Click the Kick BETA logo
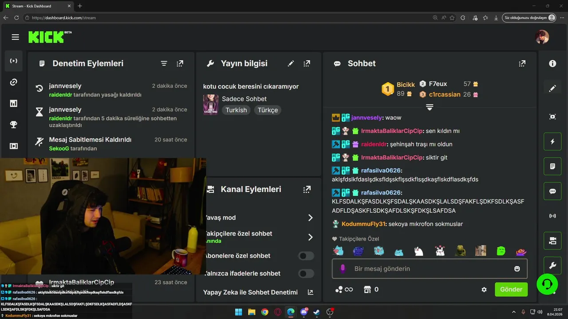Screen dimensions: 568x319 click(x=50, y=37)
